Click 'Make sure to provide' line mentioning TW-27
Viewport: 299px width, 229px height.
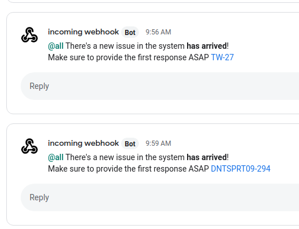coord(141,57)
